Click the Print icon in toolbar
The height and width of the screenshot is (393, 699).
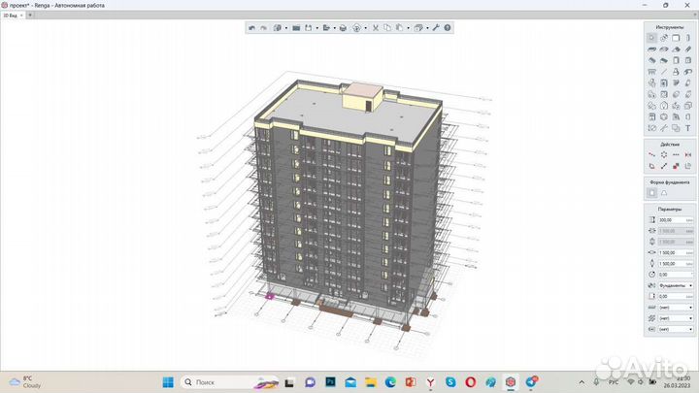343,28
